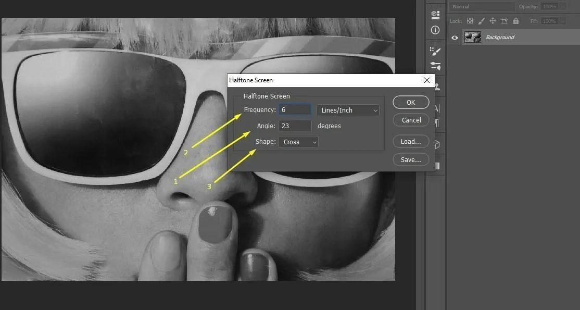Click the Frequency input field
The width and height of the screenshot is (580, 310).
click(295, 110)
